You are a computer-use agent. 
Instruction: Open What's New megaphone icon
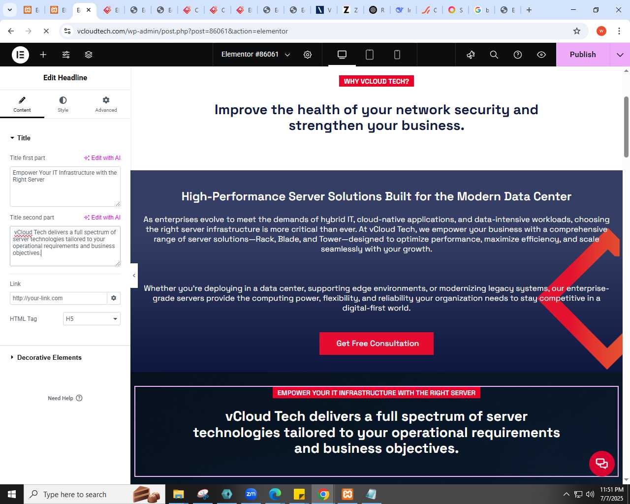point(471,55)
